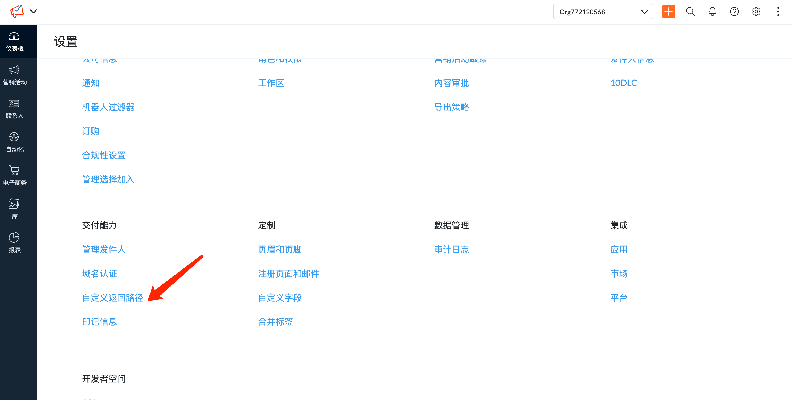Click the 10DLC settings link
Screen dimensions: 792x400
click(x=623, y=83)
